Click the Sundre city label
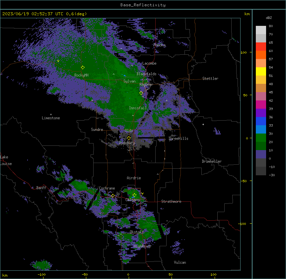 (97, 130)
